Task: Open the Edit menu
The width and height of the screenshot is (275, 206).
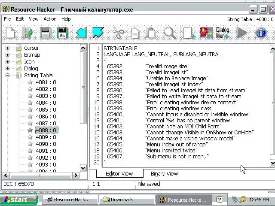Action: [20, 19]
